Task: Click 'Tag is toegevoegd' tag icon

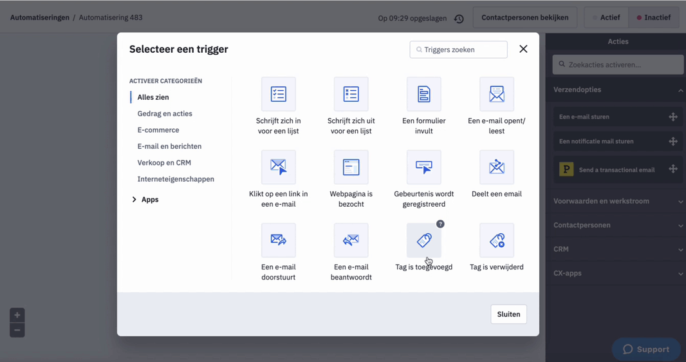Action: 424,240
